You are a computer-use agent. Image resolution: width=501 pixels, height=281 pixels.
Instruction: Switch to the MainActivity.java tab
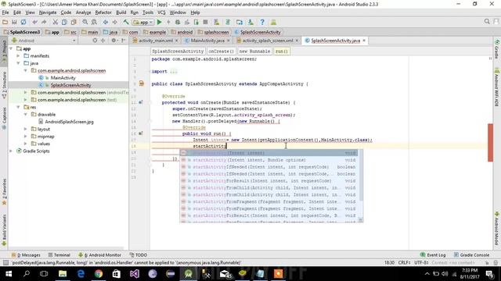(x=207, y=41)
